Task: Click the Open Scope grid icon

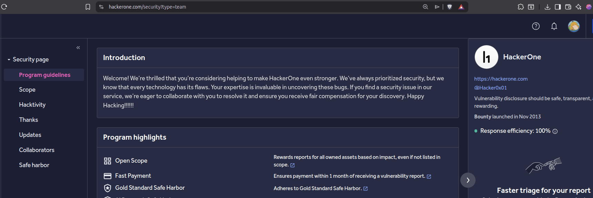Action: click(x=108, y=161)
